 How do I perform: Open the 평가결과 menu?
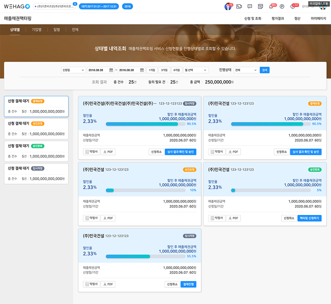278,19
